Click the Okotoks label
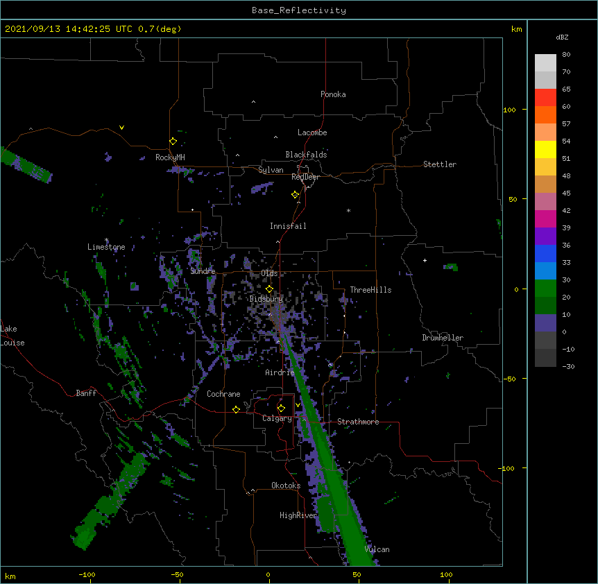Image resolution: width=598 pixels, height=584 pixels. pos(286,486)
